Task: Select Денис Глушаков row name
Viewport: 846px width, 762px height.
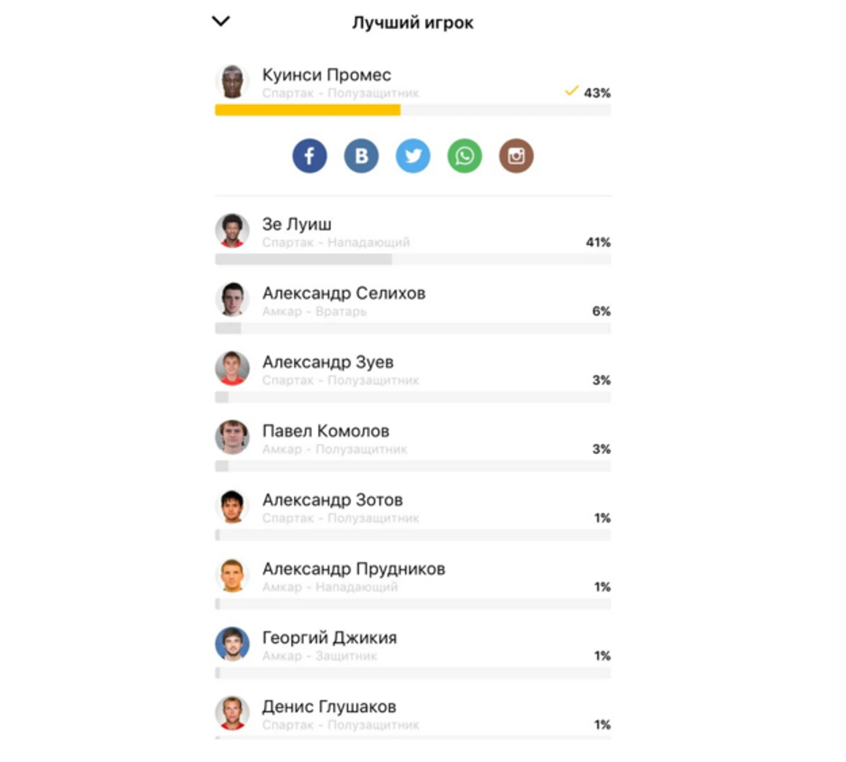Action: [329, 707]
